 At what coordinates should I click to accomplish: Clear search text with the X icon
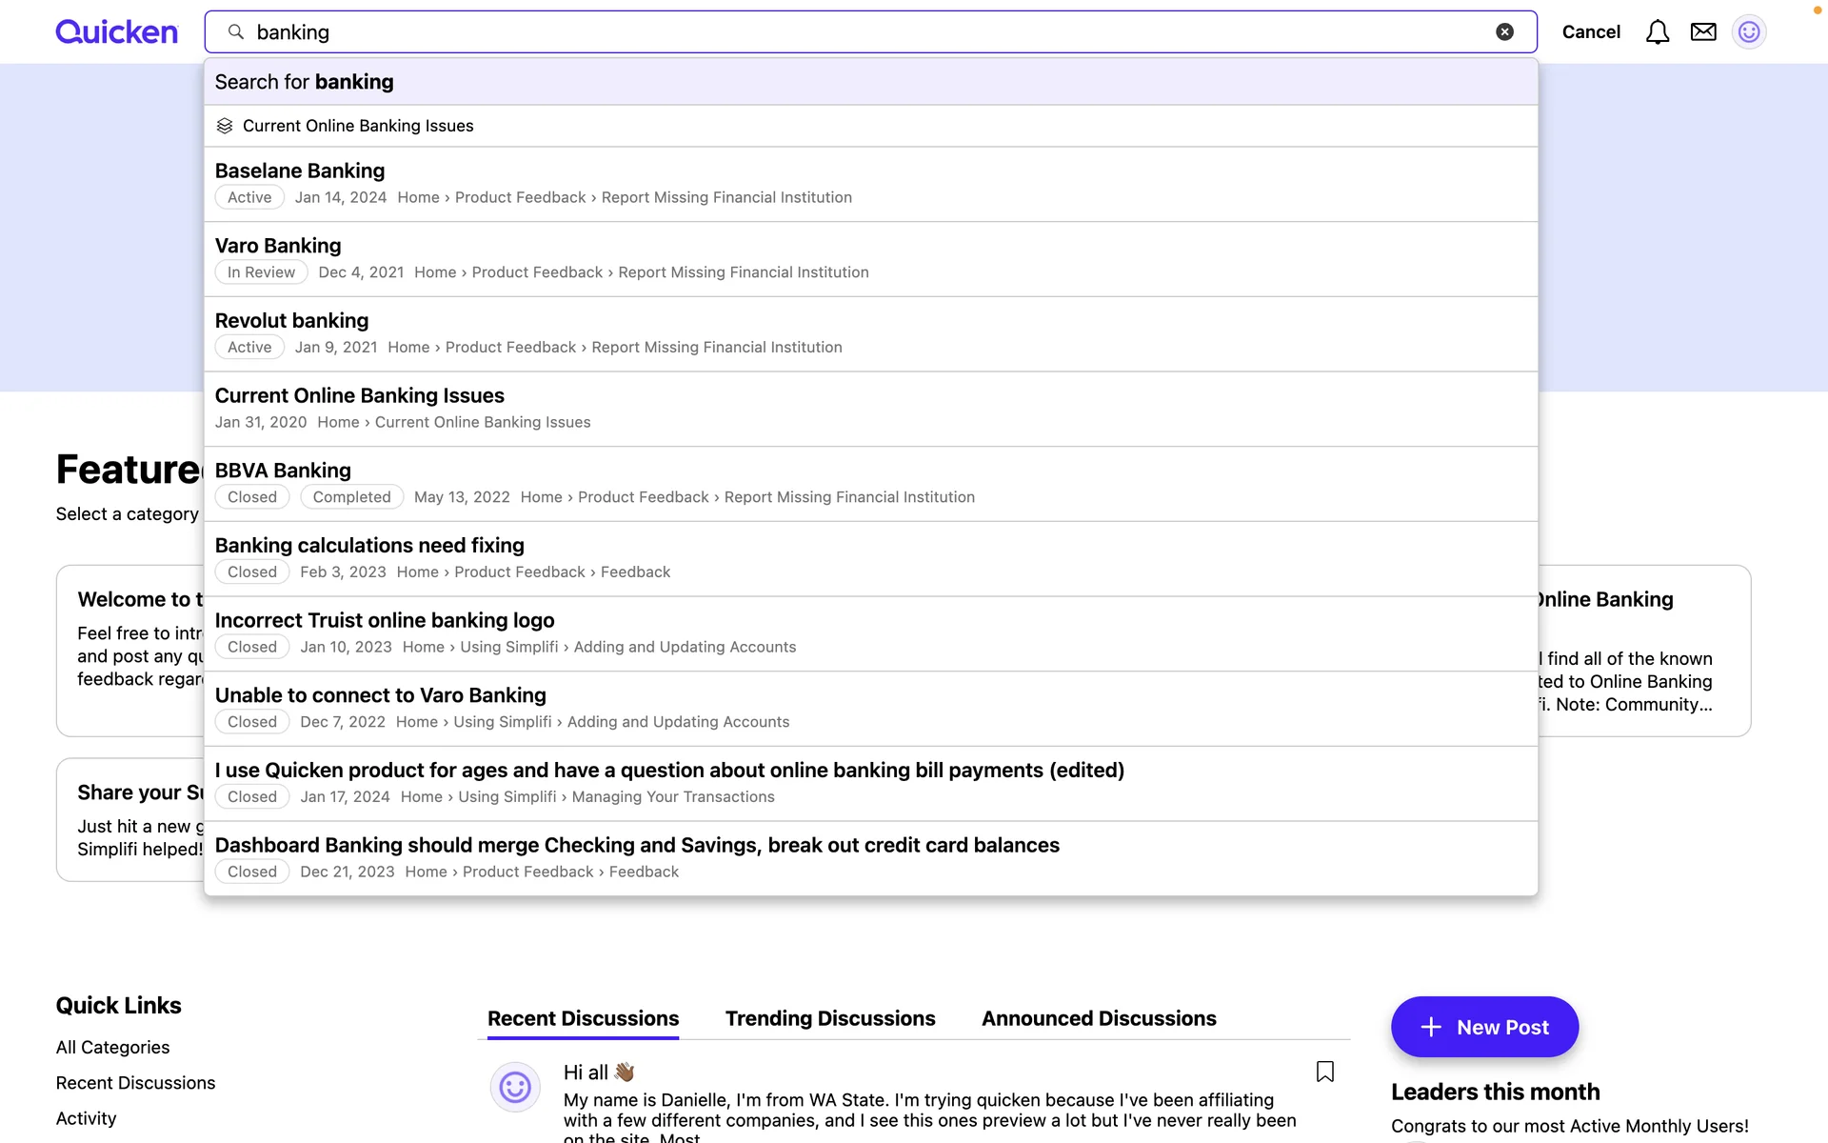(x=1504, y=32)
